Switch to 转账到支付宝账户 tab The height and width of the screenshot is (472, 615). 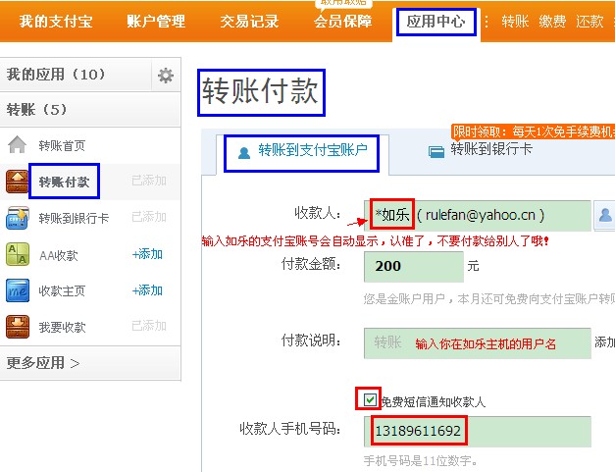point(302,153)
